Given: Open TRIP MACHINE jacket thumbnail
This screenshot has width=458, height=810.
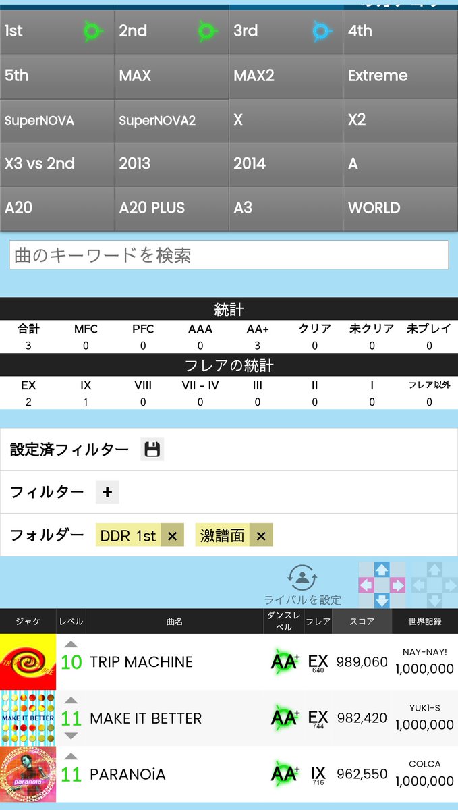Looking at the screenshot, I should (x=28, y=661).
